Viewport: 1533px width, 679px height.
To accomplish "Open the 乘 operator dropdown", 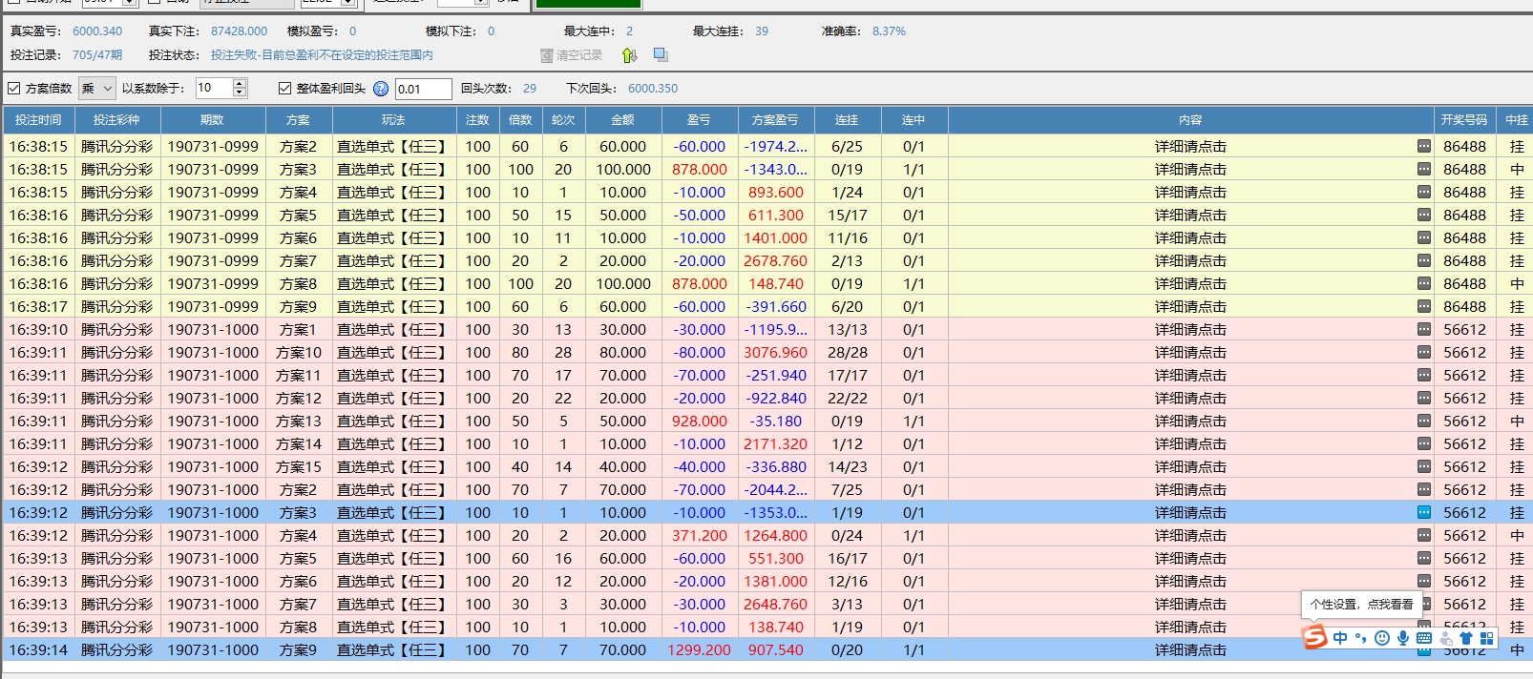I will (96, 89).
